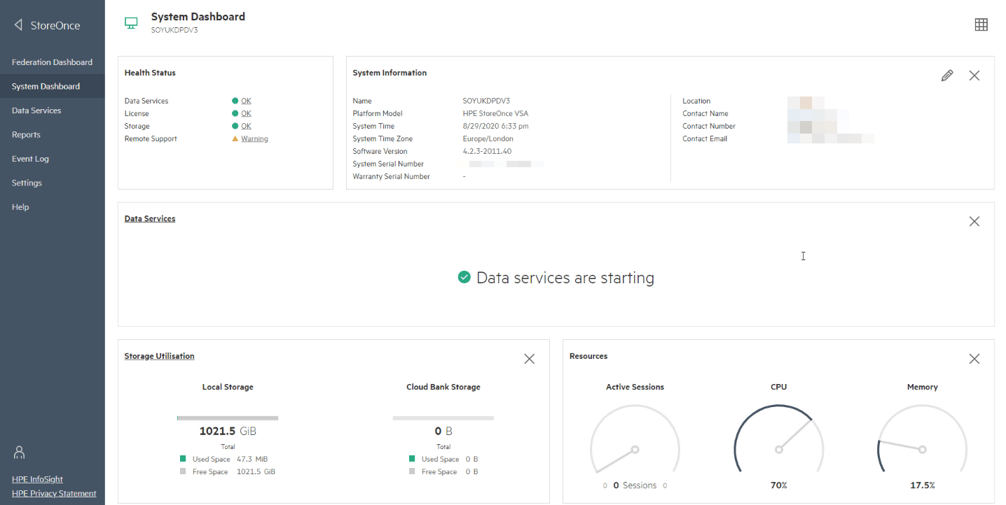
Task: Close the Resources panel
Action: coord(974,359)
